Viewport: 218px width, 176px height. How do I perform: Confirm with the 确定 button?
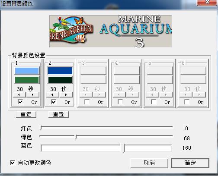pyautogui.click(x=190, y=163)
